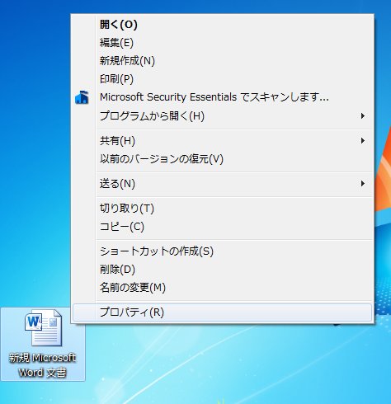The height and width of the screenshot is (404, 391).
Task: Select 切り取り(T) to cut the file
Action: (x=222, y=209)
